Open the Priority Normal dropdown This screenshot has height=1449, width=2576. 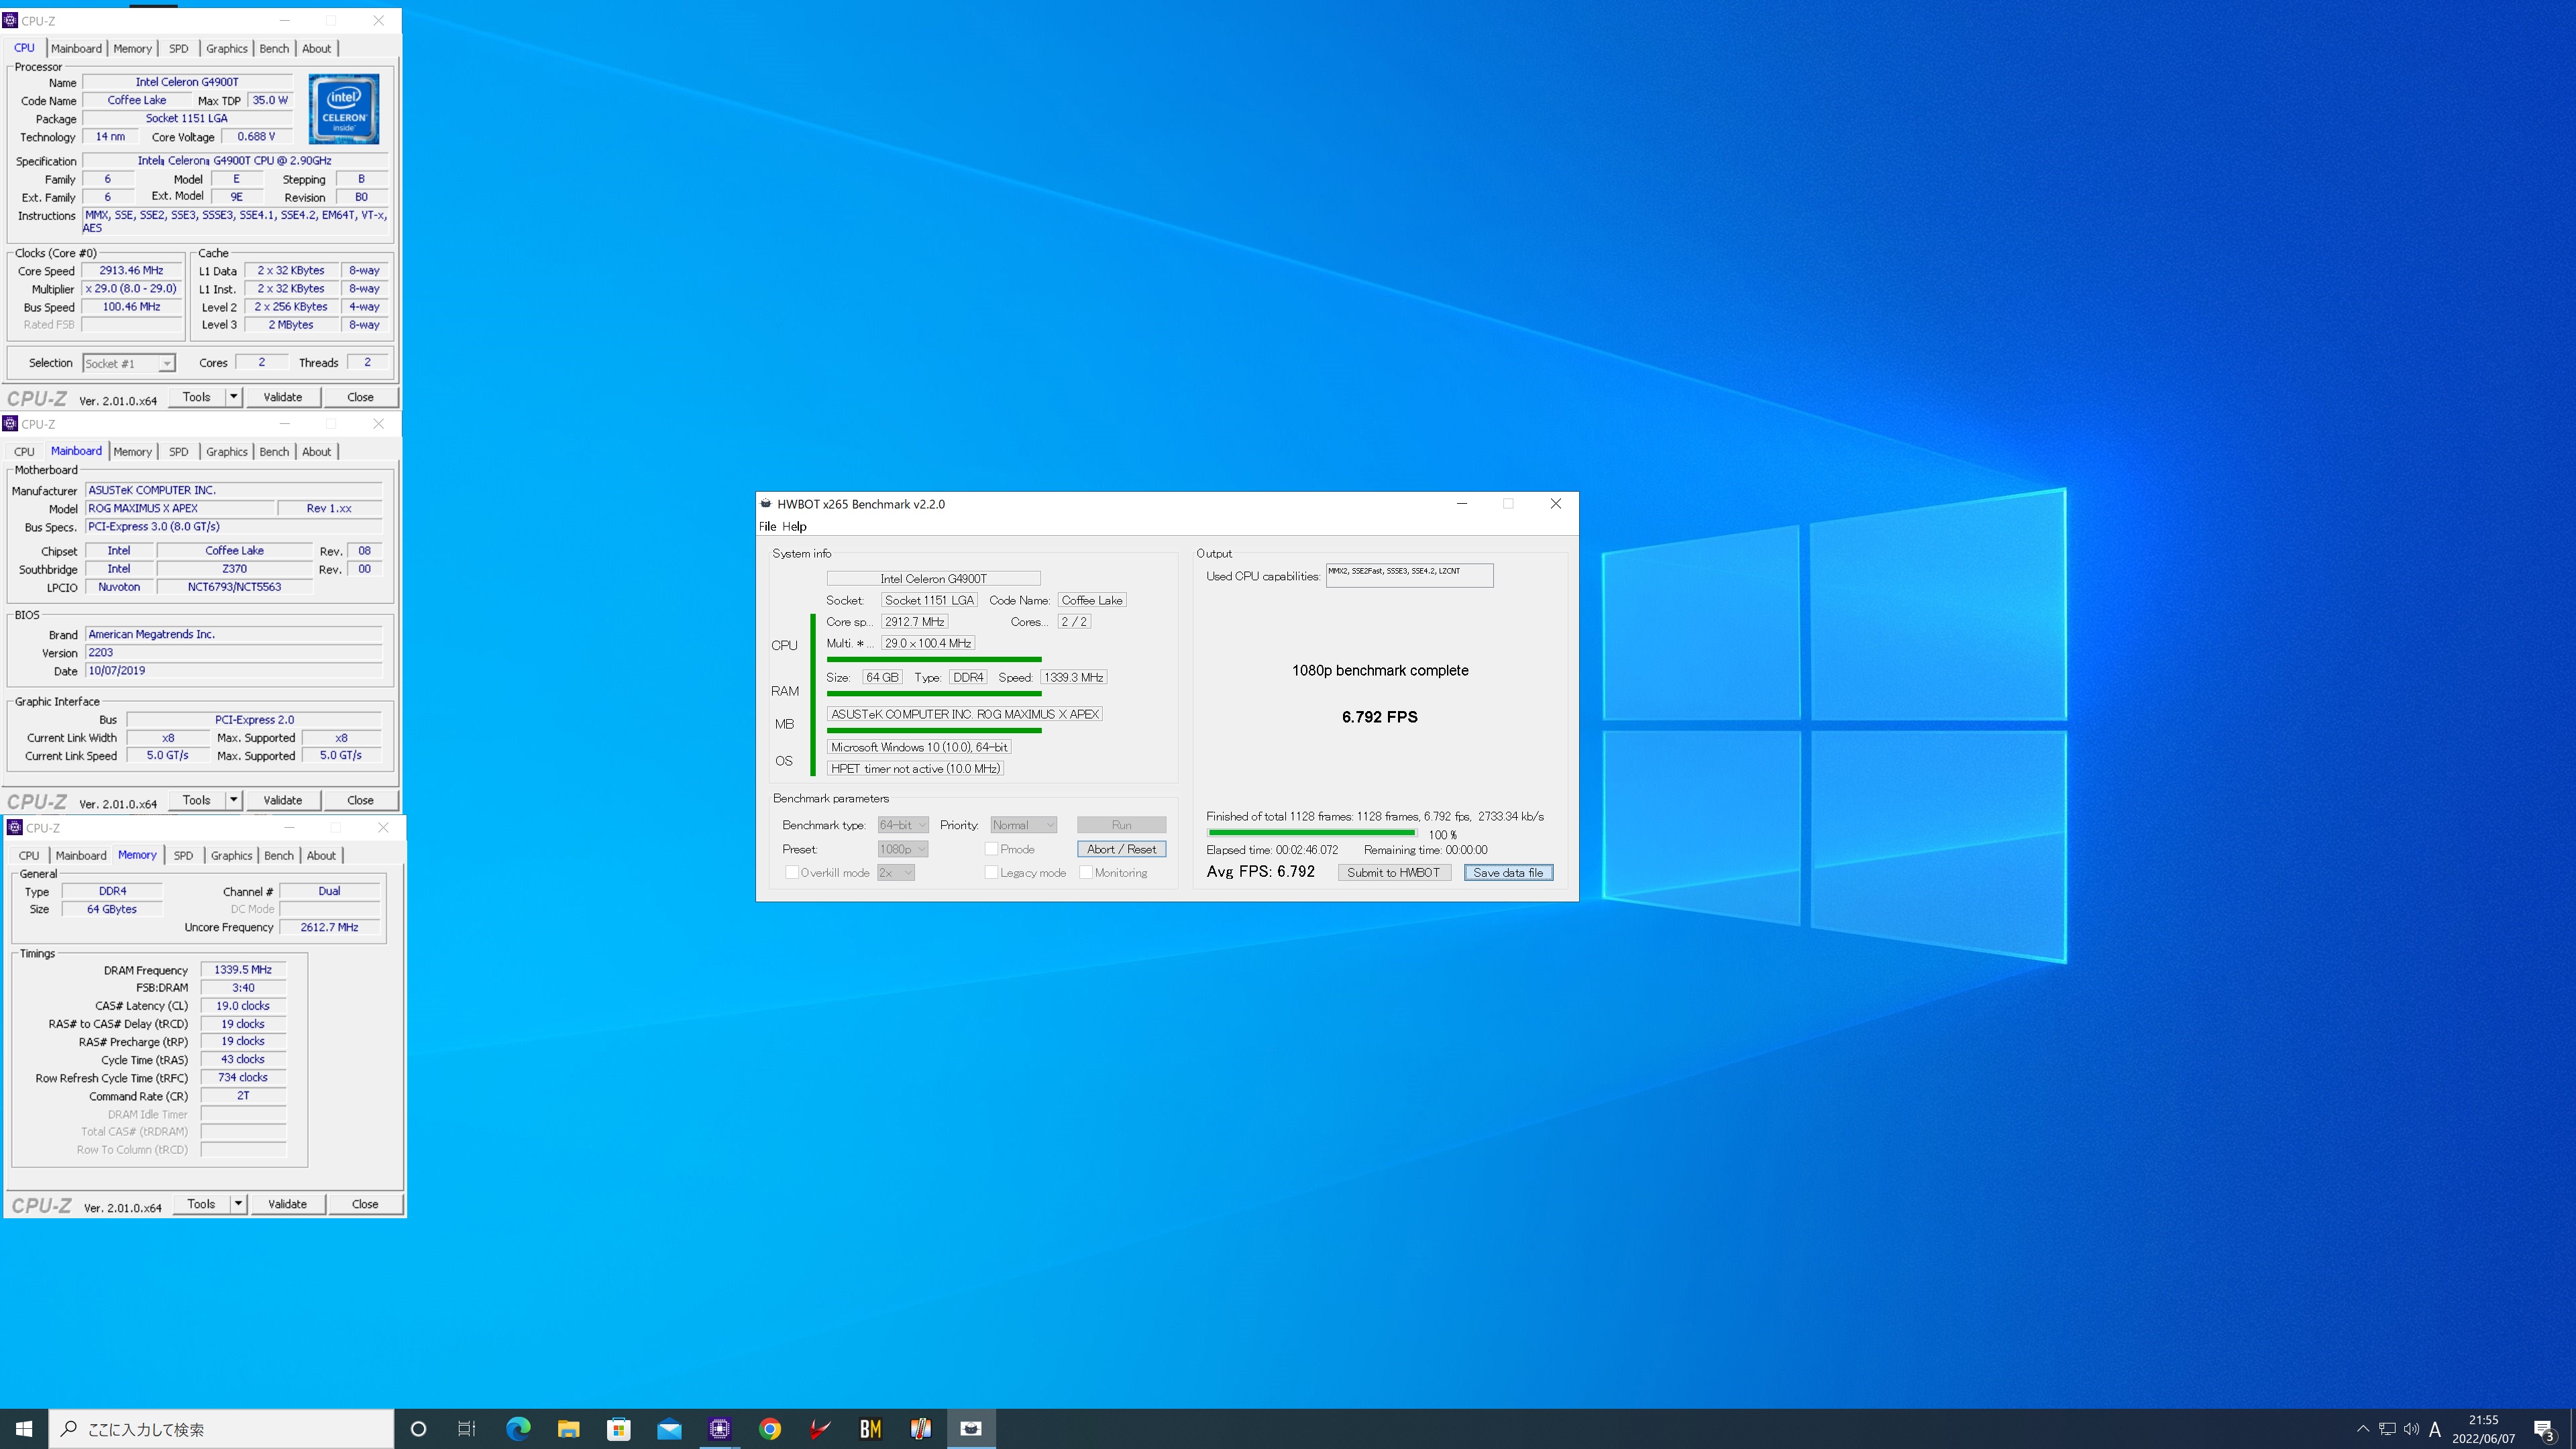1023,825
